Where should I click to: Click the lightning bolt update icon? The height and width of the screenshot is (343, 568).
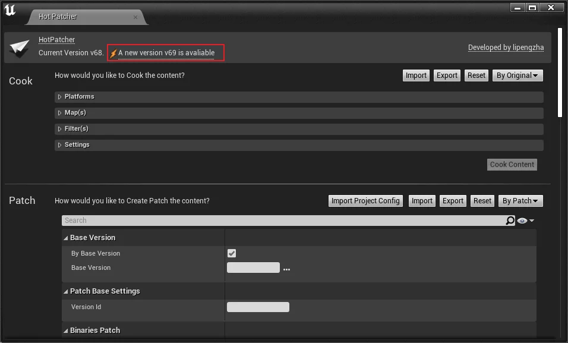pos(113,54)
